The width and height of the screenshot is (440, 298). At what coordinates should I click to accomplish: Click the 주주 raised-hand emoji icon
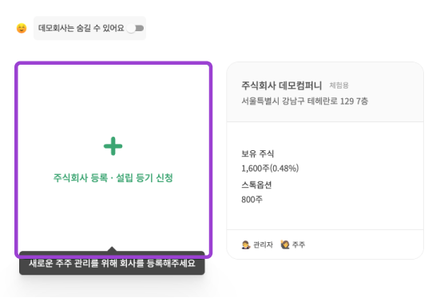coord(285,244)
